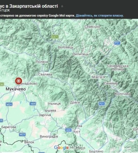The image size is (138, 153).
Task: Open the Google My Maps logo
Action: point(70,148)
